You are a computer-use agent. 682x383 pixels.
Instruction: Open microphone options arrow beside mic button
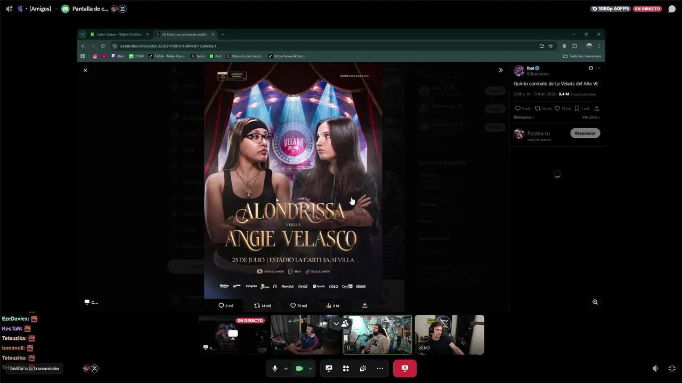286,369
